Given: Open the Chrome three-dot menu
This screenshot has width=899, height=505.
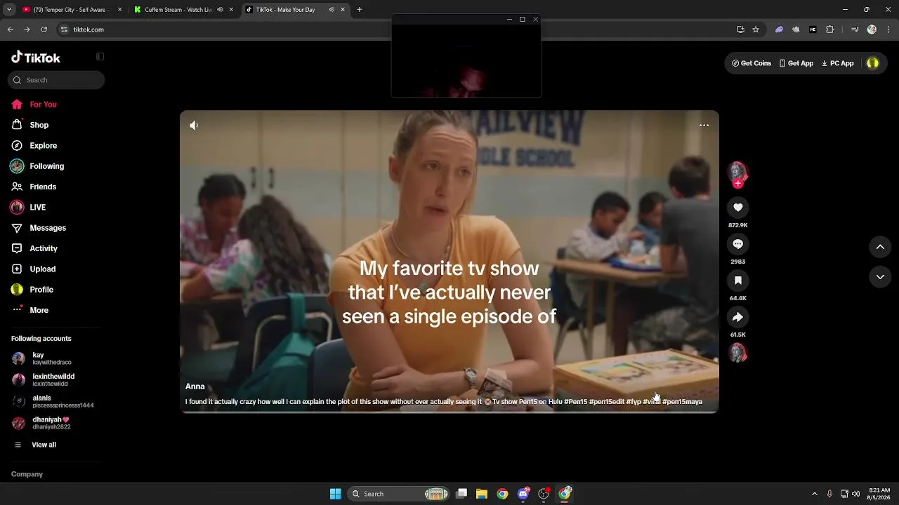Looking at the screenshot, I should [x=888, y=29].
